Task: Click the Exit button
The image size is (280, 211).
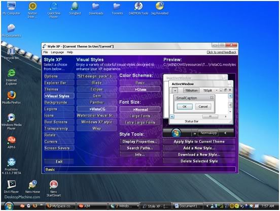Action: coord(59,162)
